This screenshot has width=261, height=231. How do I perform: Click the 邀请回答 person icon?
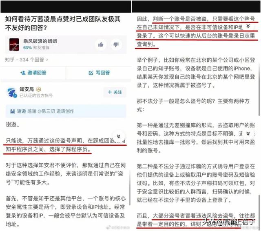pyautogui.click(x=23, y=73)
